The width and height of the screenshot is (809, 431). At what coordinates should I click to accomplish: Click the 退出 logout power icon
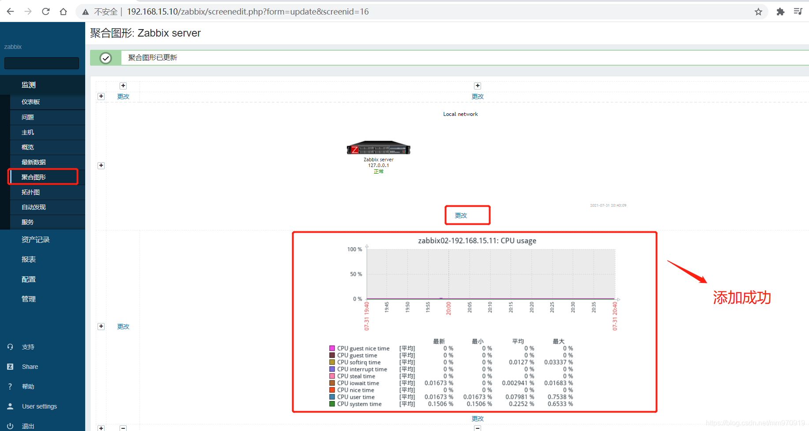pos(10,426)
